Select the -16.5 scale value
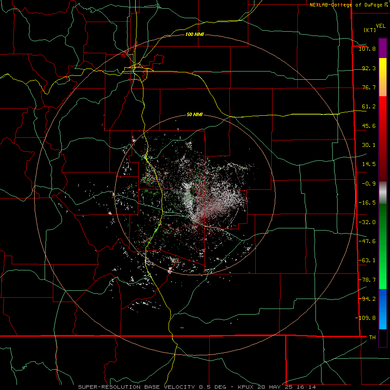Viewport: 390px width, 390px height. pyautogui.click(x=367, y=203)
